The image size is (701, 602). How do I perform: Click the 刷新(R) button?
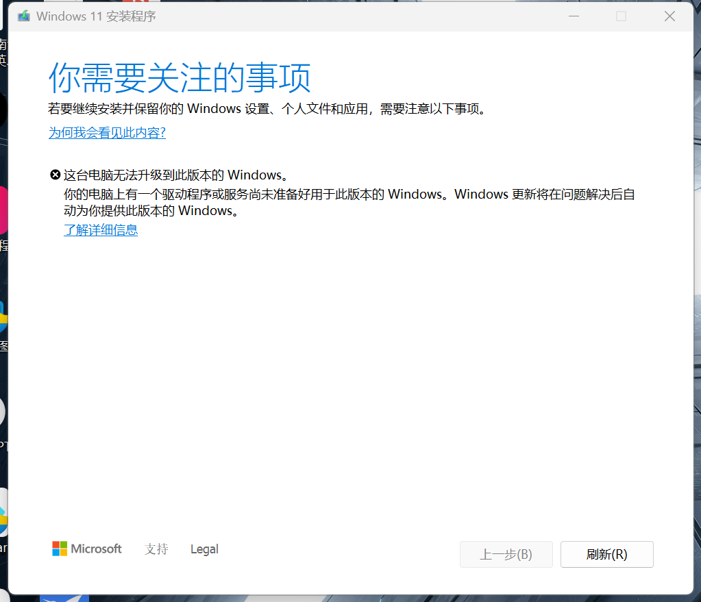pyautogui.click(x=606, y=554)
